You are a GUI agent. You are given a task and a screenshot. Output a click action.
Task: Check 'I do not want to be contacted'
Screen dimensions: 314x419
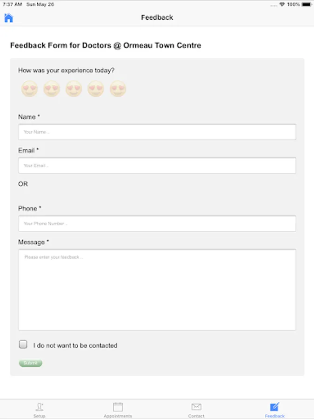point(23,345)
